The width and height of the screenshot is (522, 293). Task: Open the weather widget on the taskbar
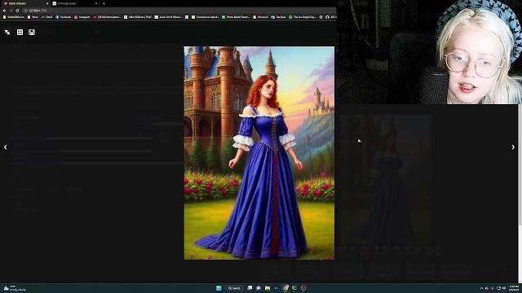[15, 288]
